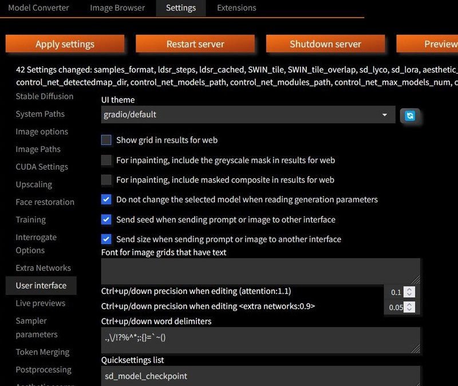The height and width of the screenshot is (386, 458).
Task: Hit the Shutdown server button
Action: pyautogui.click(x=325, y=44)
